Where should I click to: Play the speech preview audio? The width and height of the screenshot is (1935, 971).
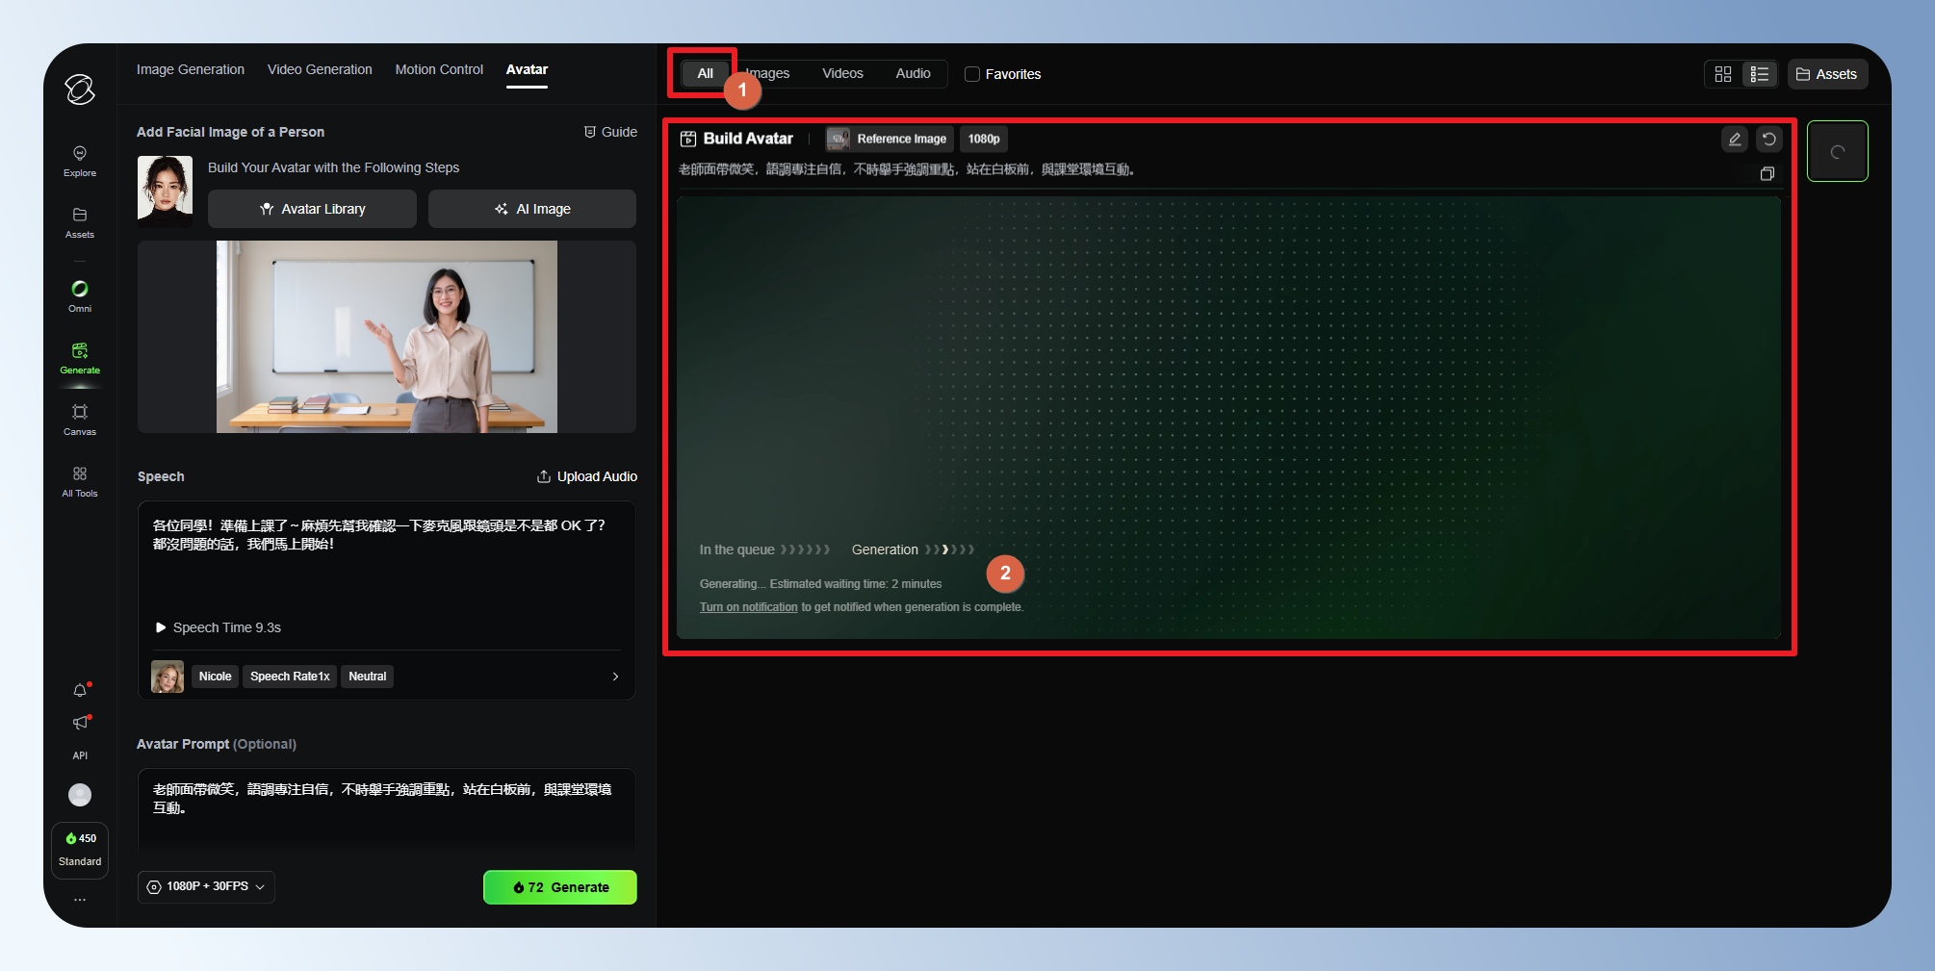161,627
